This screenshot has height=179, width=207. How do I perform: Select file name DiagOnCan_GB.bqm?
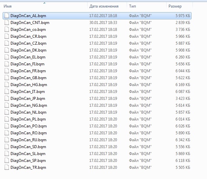(x=28, y=78)
